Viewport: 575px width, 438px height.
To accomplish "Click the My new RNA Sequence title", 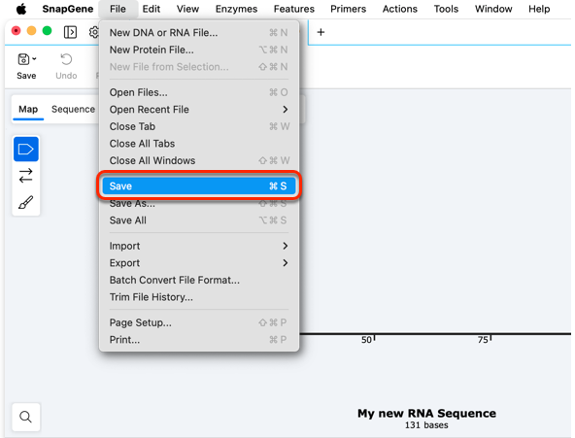I will tap(426, 413).
